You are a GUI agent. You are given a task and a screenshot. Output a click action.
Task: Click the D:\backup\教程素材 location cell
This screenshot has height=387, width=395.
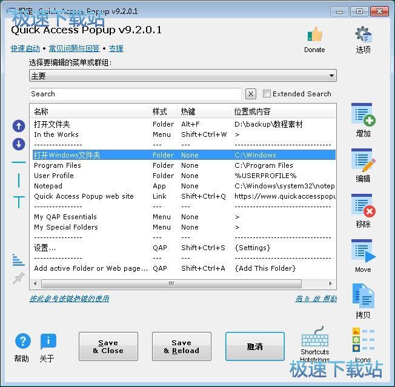268,124
